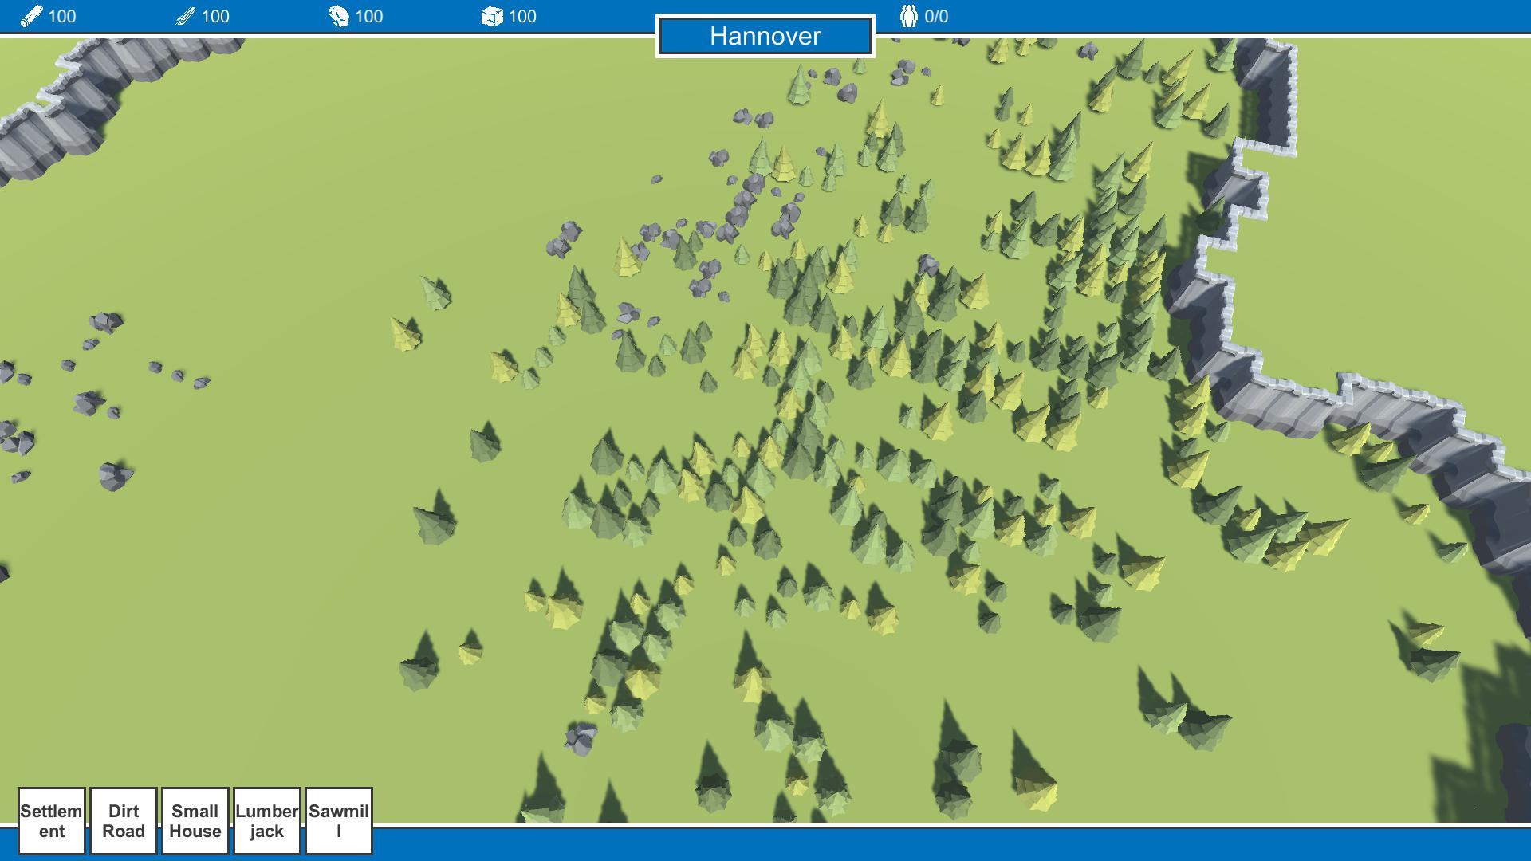1531x861 pixels.
Task: Click the wooden planks resource icon
Action: pyautogui.click(x=185, y=16)
